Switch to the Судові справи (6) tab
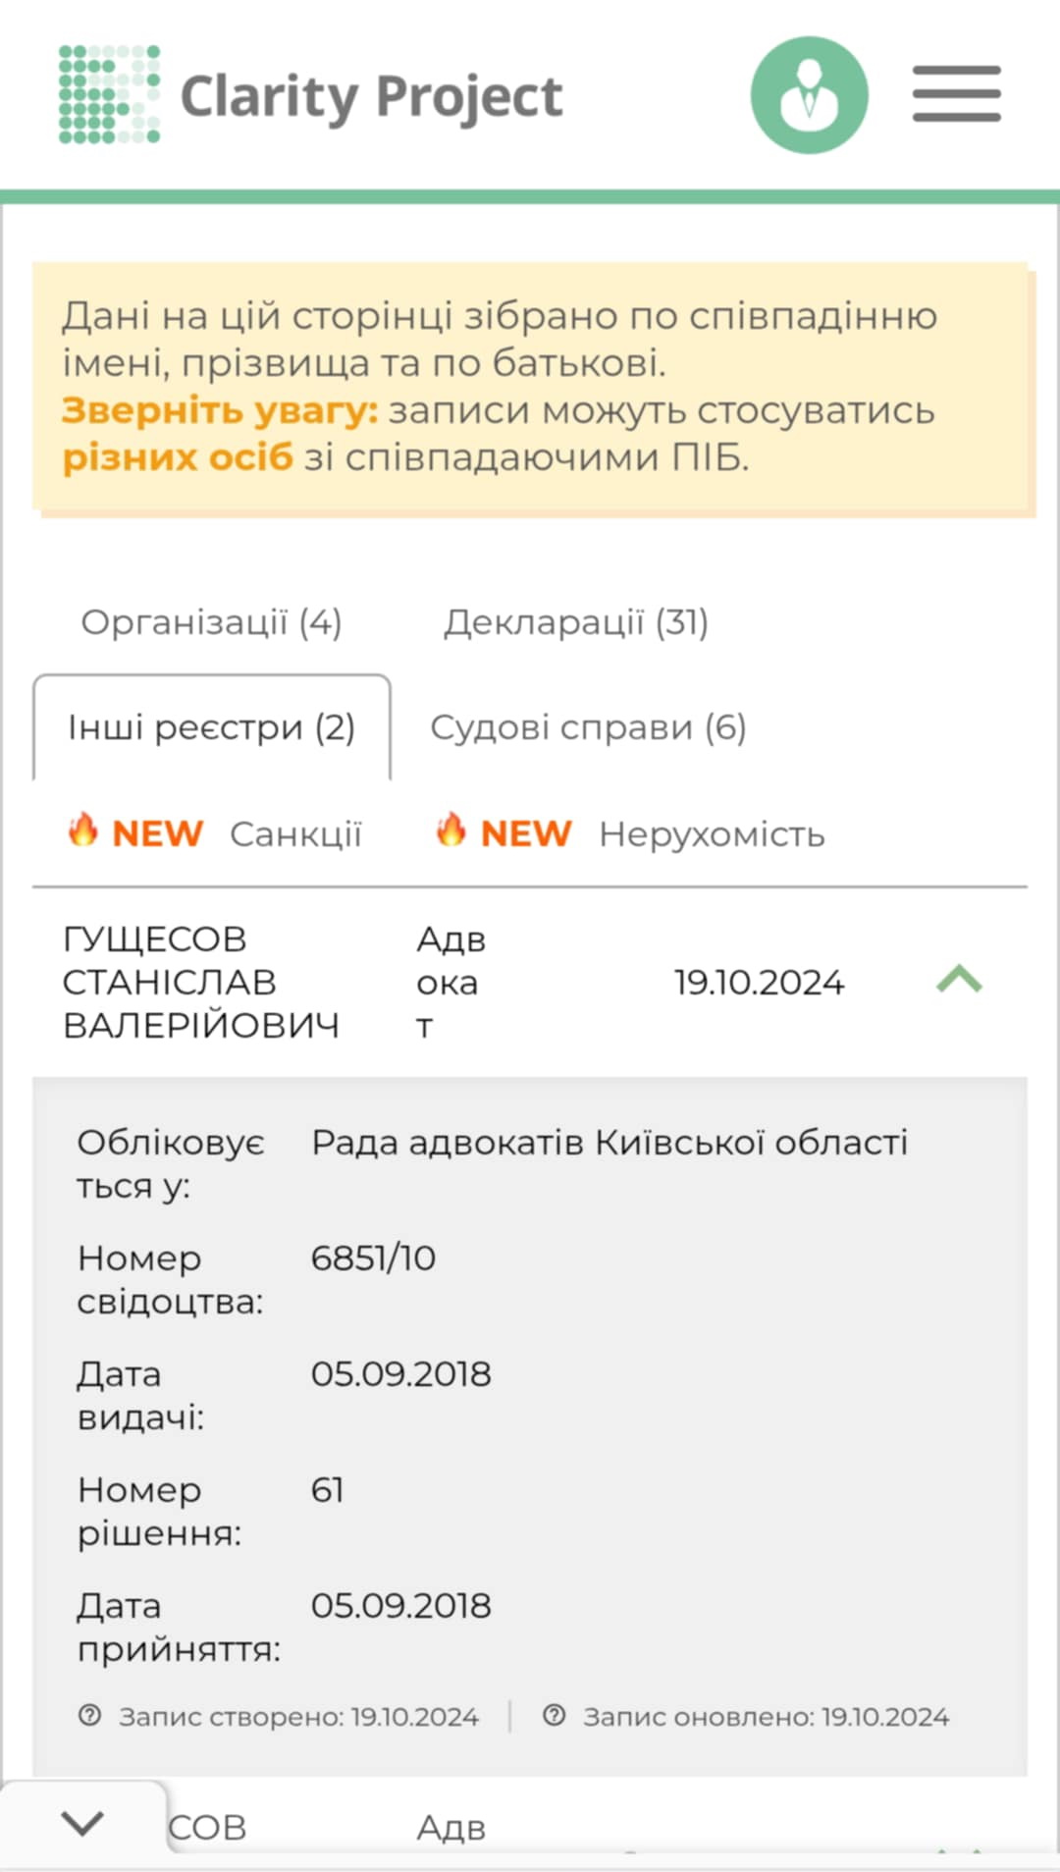This screenshot has height=1872, width=1060. coord(588,727)
